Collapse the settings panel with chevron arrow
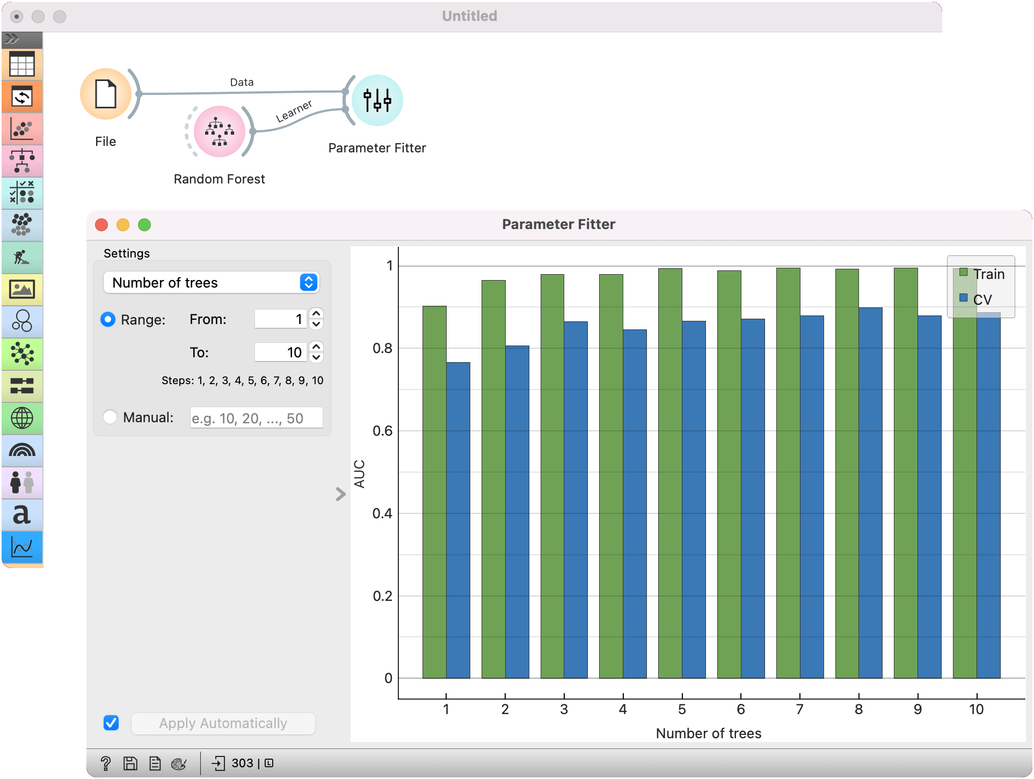The width and height of the screenshot is (1034, 779). point(340,494)
